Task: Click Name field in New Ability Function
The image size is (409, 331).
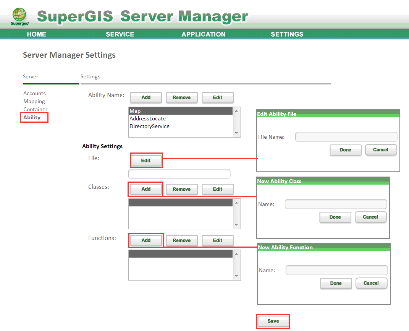Action: pyautogui.click(x=337, y=270)
